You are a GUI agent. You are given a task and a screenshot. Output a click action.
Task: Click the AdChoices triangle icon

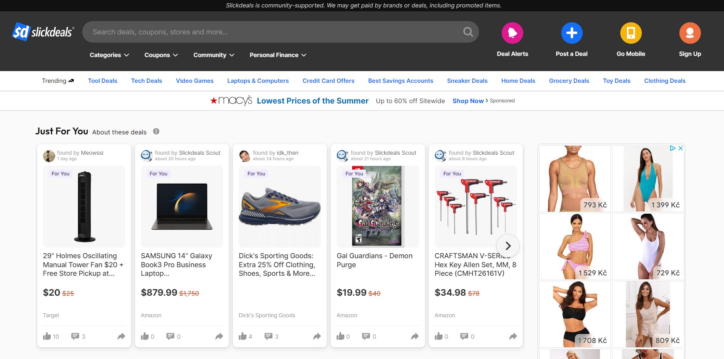(673, 148)
